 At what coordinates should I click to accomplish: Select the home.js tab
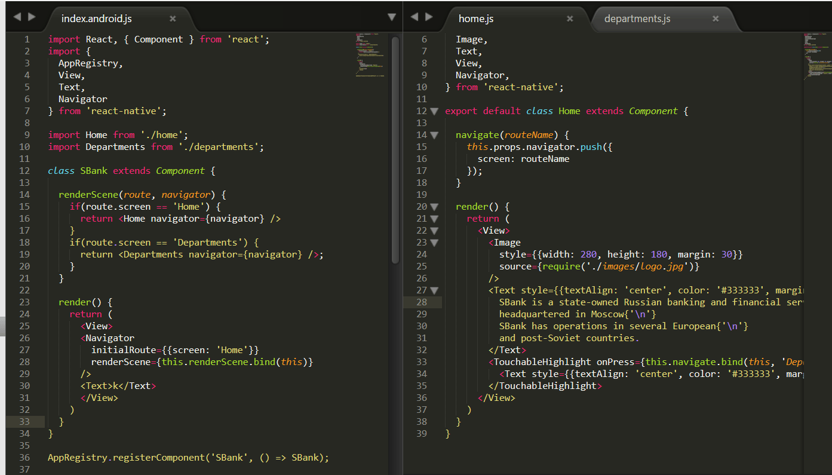[476, 19]
